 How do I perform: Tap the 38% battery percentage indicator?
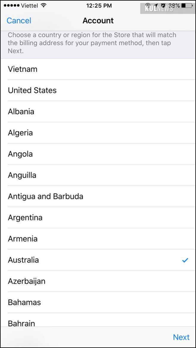[x=175, y=5]
